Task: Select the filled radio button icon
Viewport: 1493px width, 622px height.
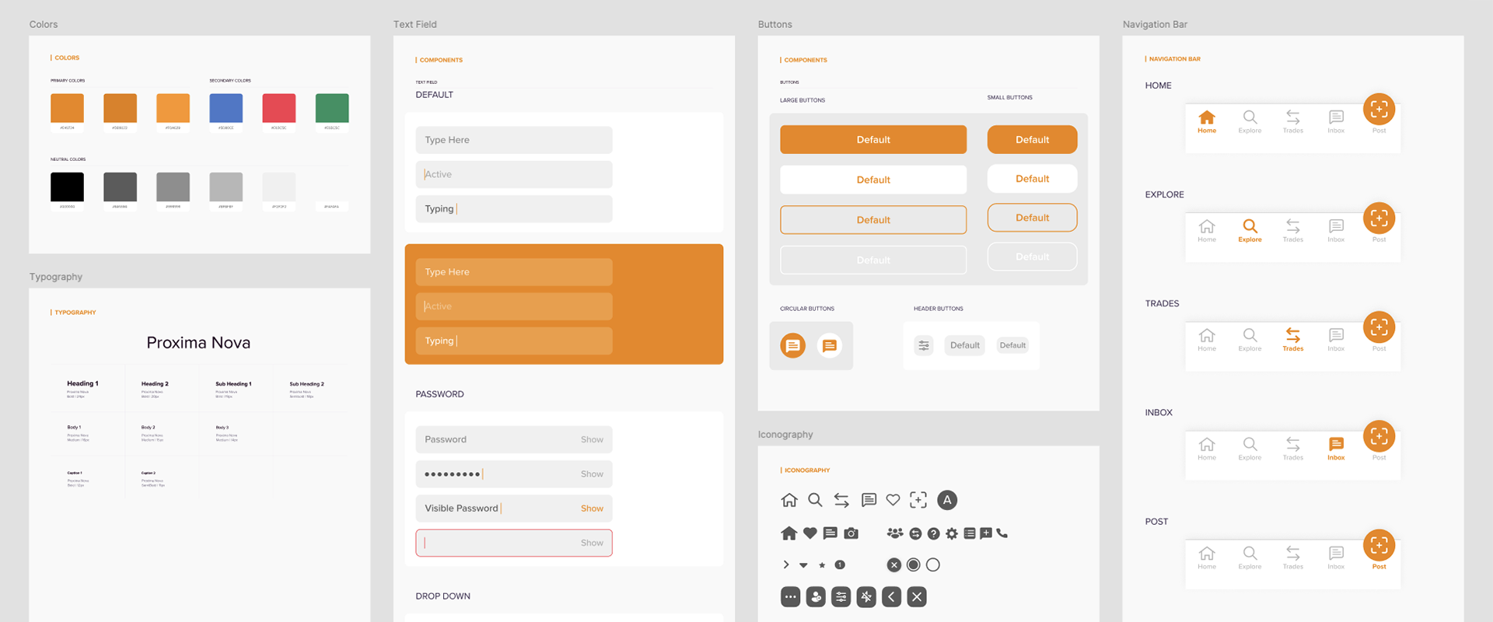Action: point(914,564)
